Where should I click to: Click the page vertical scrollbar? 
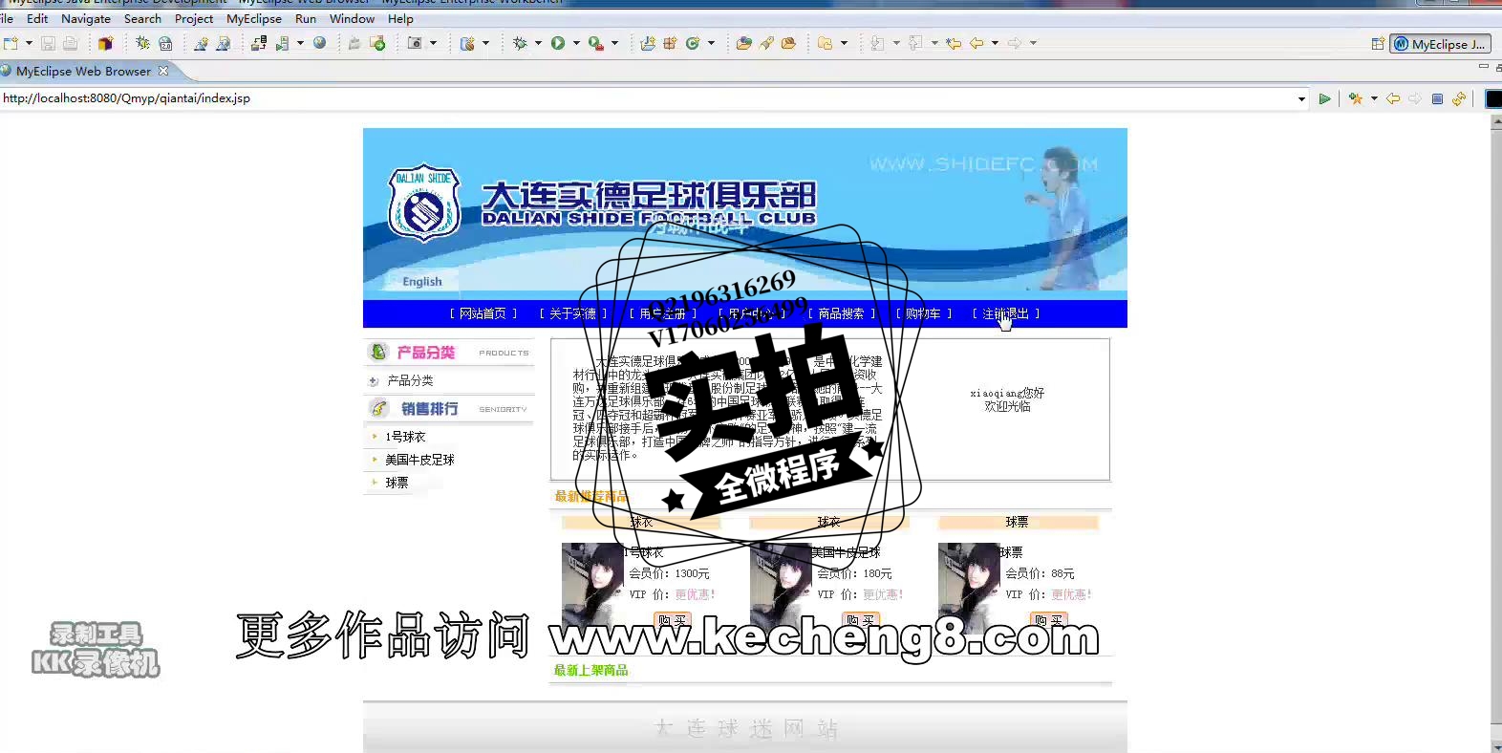[1496, 435]
